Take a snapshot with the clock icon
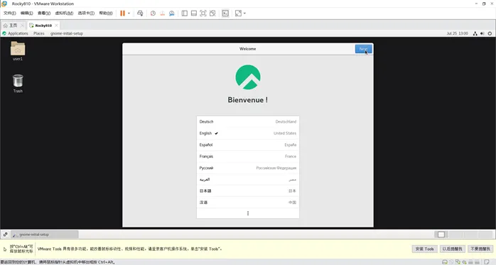 [153, 13]
